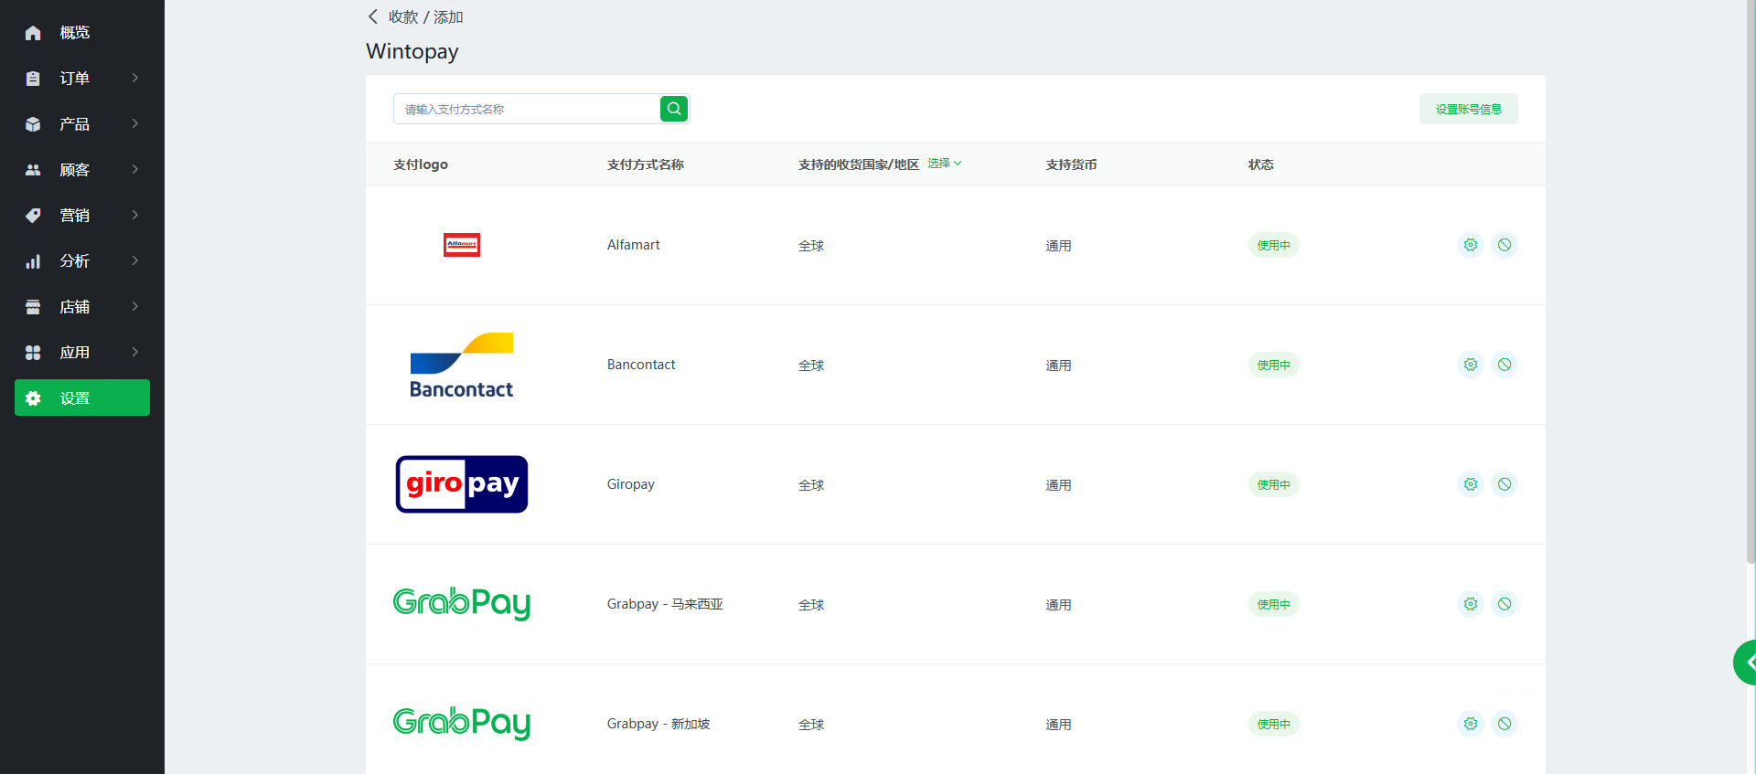Go to 概览 in sidebar

pyautogui.click(x=75, y=33)
